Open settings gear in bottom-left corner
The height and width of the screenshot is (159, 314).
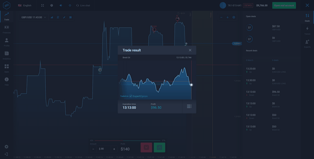(x=7, y=147)
